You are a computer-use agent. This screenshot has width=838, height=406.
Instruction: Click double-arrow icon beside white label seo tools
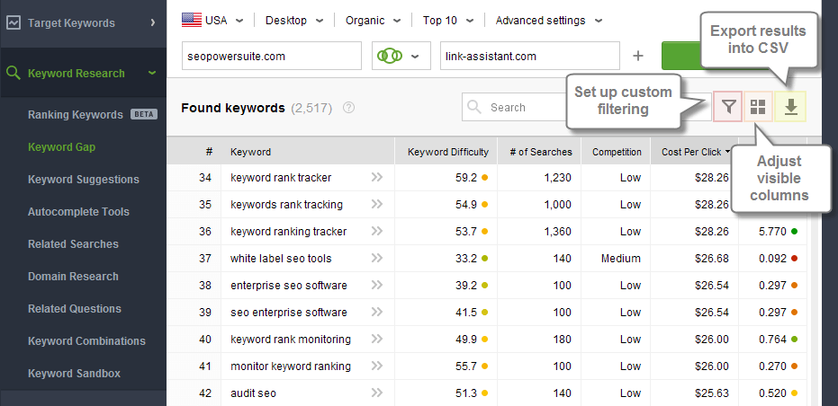point(377,259)
